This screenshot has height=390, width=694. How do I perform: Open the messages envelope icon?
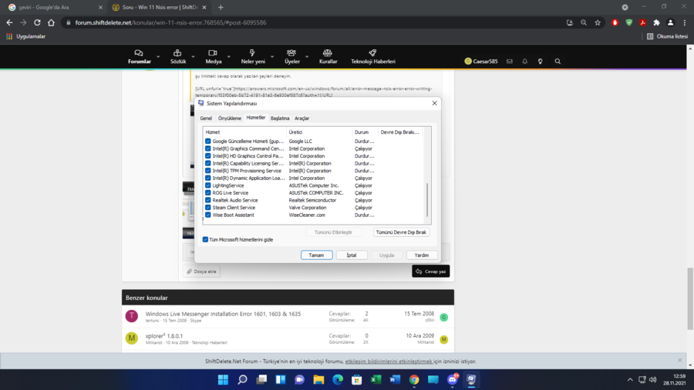[510, 62]
